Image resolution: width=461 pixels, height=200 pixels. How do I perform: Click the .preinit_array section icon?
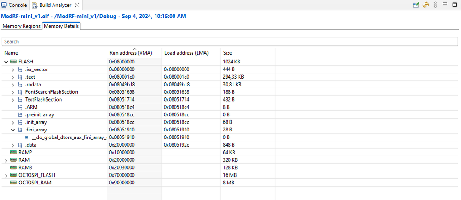point(20,115)
